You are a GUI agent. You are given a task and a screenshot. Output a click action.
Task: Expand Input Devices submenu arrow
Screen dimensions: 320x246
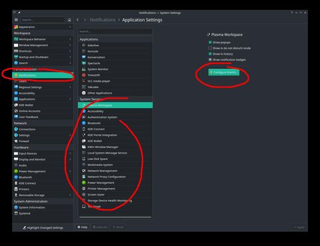pos(70,153)
